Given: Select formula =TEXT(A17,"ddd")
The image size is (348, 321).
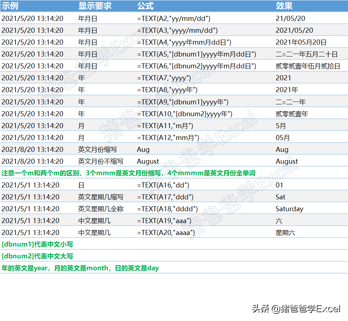Looking at the screenshot, I should 165,197.
